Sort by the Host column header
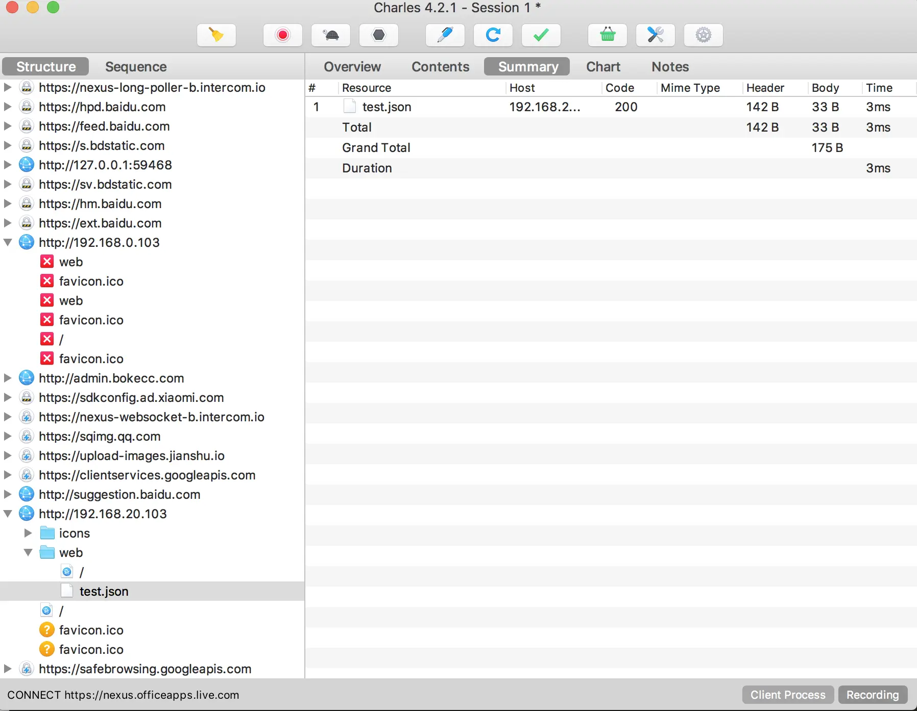 pos(553,88)
